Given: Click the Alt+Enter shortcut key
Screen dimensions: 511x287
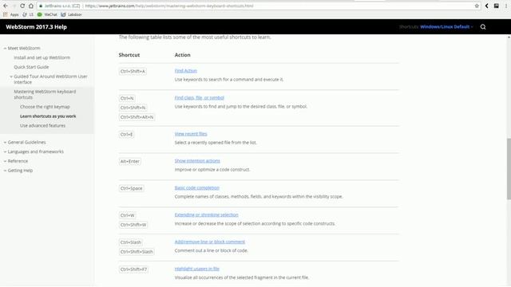Looking at the screenshot, I should pos(129,161).
